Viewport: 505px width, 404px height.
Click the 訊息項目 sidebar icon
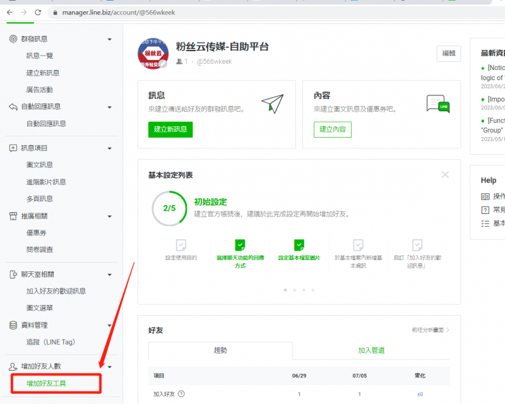[13, 148]
